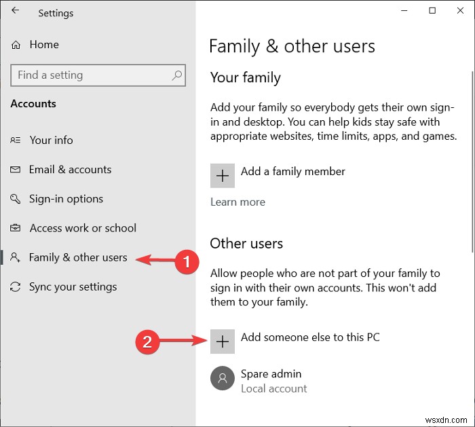Viewport: 475px width, 427px height.
Task: Click the back arrow in Settings
Action: coord(15,11)
